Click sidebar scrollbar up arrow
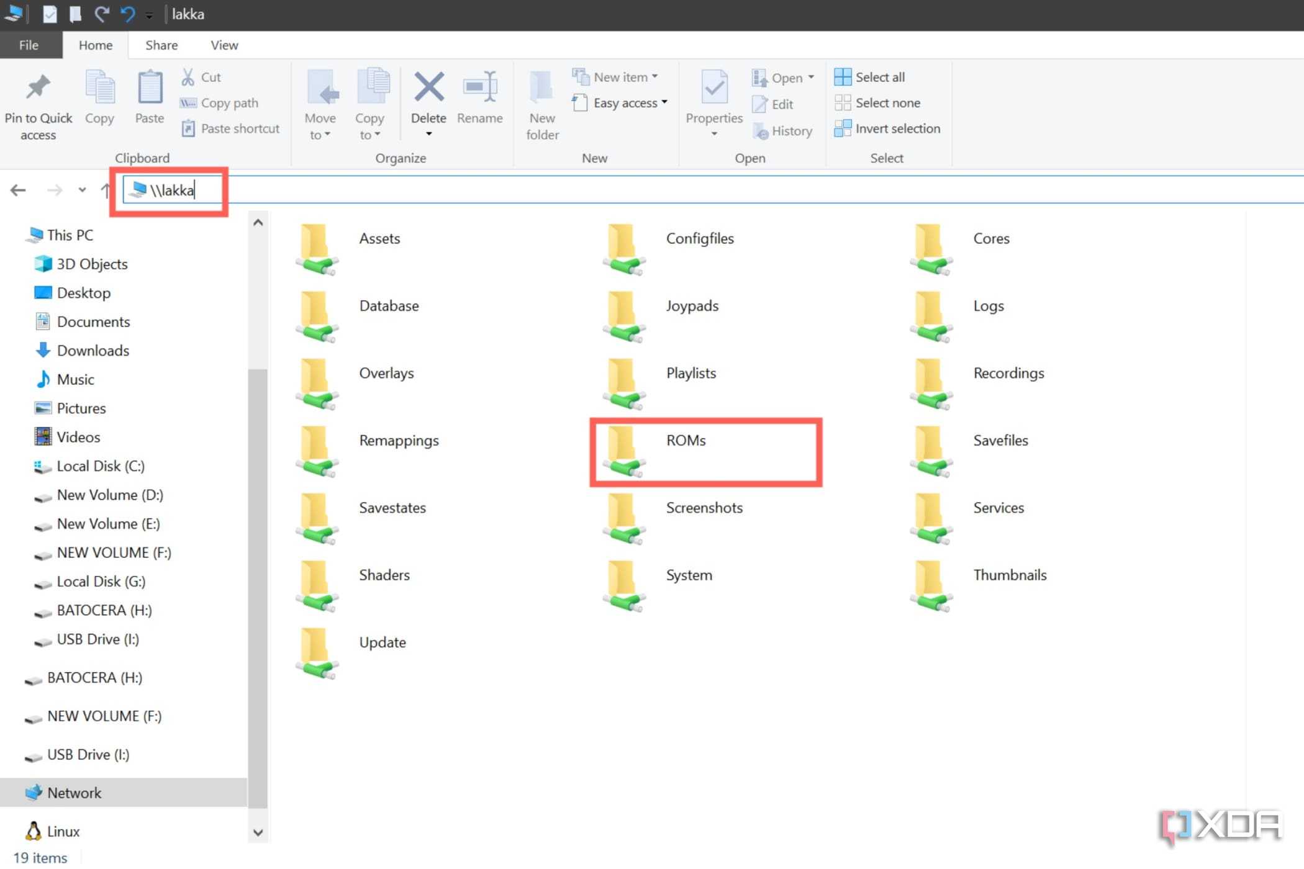This screenshot has width=1304, height=869. point(258,223)
